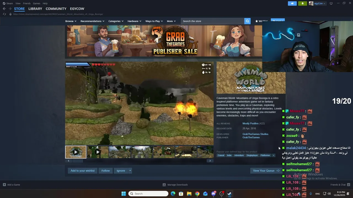
Task: Click inside the Search the store field
Action: [213, 21]
